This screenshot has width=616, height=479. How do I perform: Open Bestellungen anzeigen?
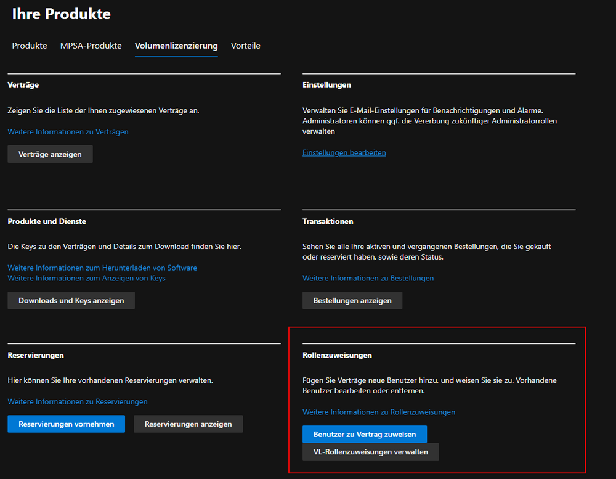352,301
